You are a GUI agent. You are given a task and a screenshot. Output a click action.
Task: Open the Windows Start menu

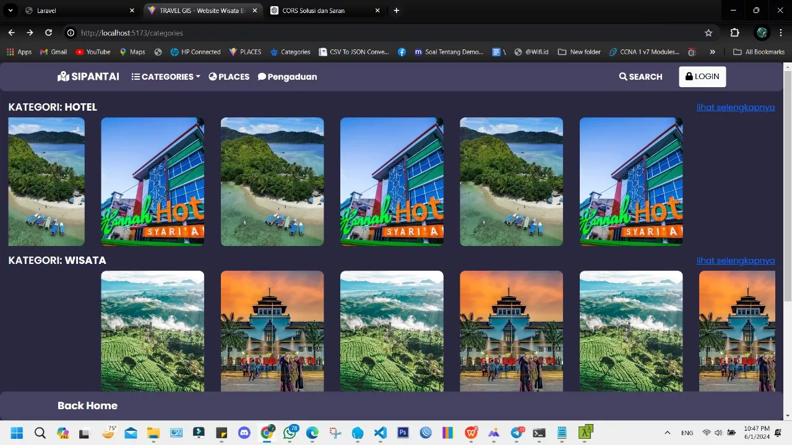tap(17, 433)
